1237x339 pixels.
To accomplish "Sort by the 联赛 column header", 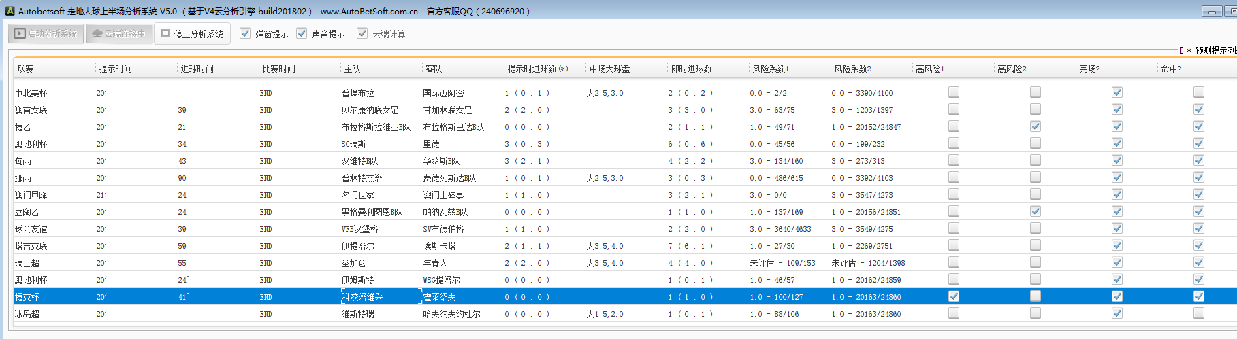I will [x=26, y=69].
